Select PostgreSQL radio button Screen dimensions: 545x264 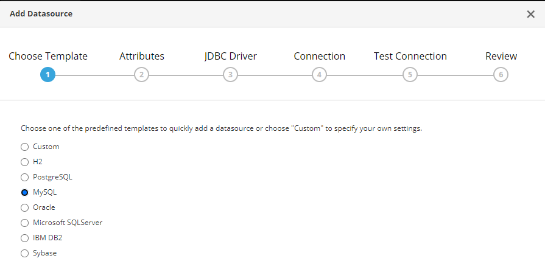(25, 177)
